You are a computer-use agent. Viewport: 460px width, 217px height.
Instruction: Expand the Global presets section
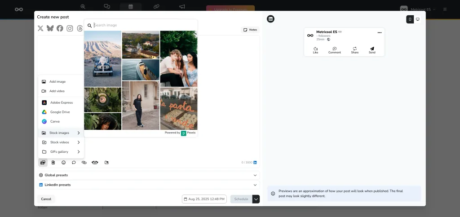[148, 175]
